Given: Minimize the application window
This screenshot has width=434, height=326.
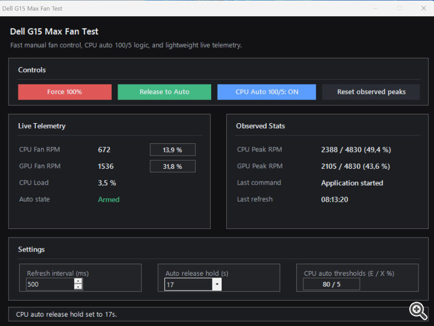Looking at the screenshot, I should (376, 8).
